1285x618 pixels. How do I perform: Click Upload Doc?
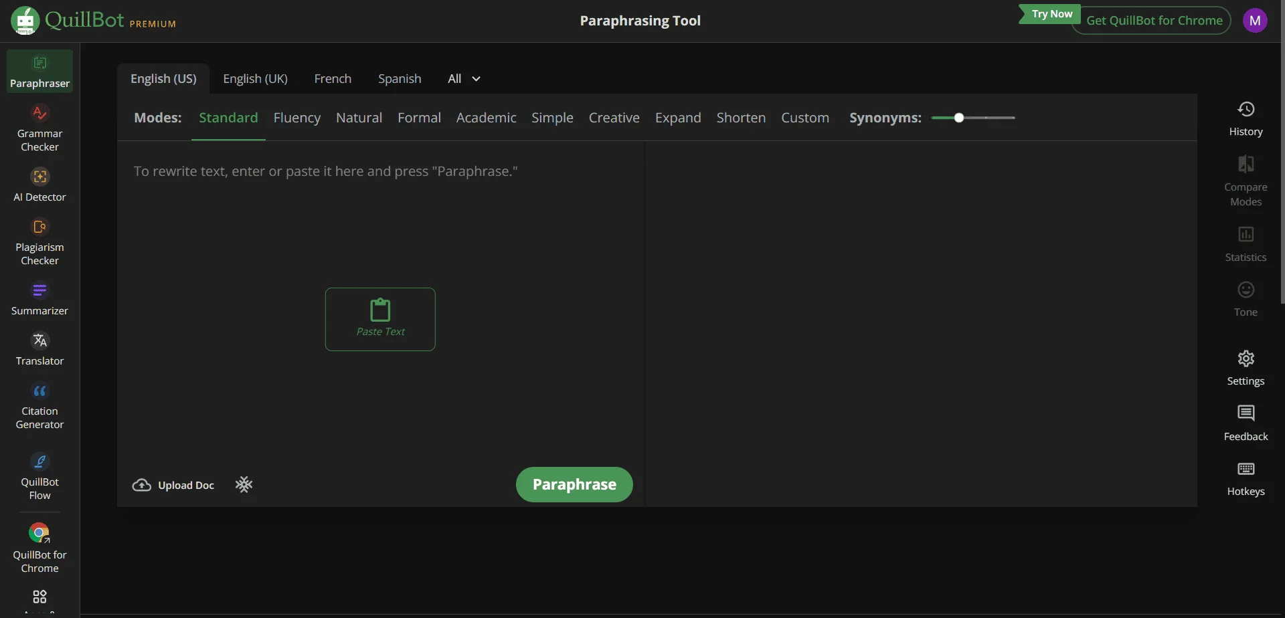click(173, 485)
